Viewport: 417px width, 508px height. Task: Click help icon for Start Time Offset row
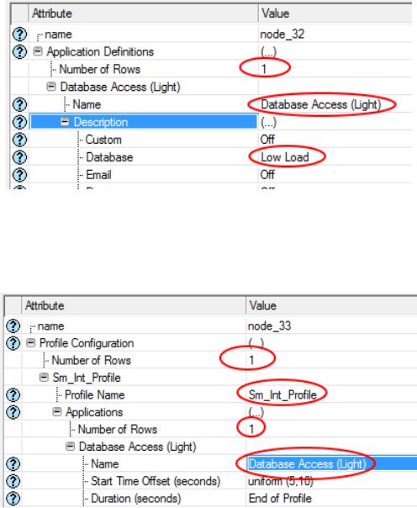click(13, 481)
